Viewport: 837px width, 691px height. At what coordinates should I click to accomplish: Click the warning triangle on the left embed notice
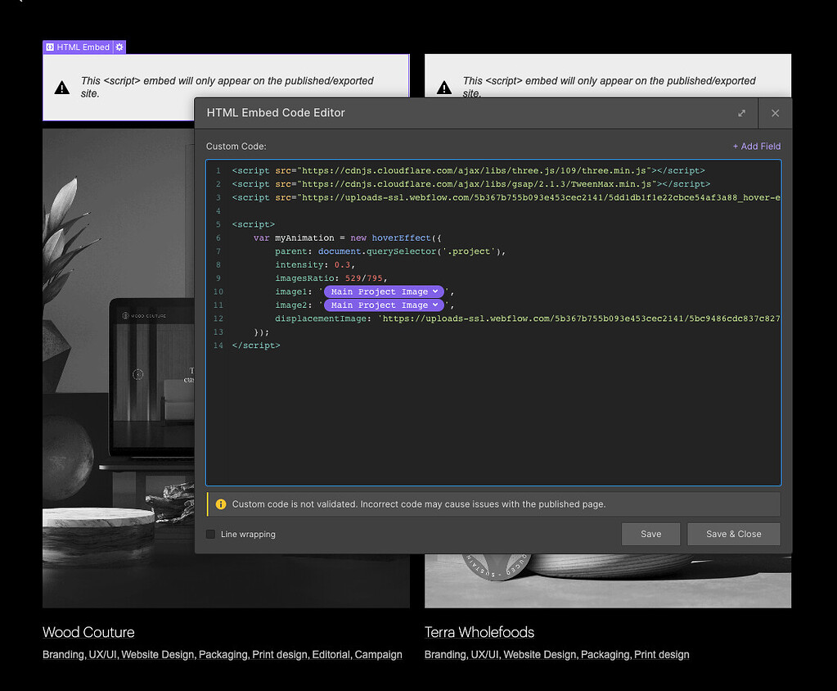click(61, 85)
